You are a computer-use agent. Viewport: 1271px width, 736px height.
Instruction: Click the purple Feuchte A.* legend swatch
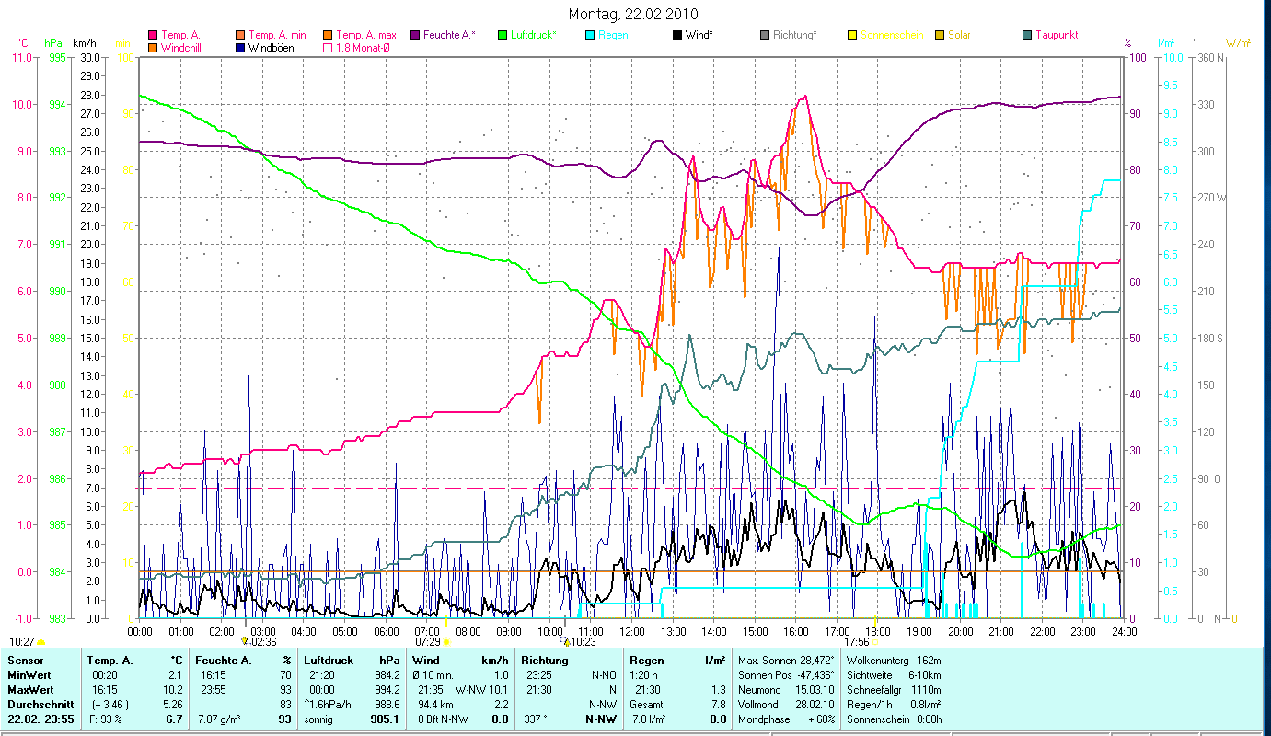click(415, 35)
